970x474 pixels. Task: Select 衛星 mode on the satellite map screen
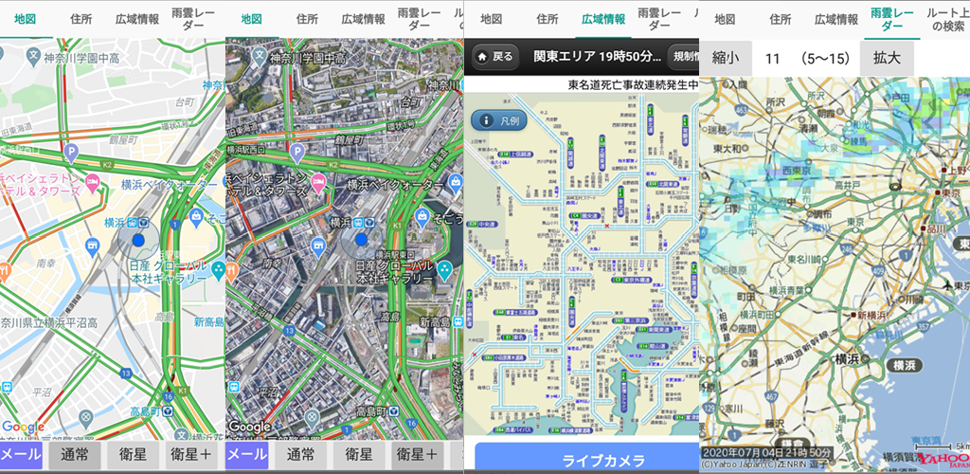coord(359,455)
